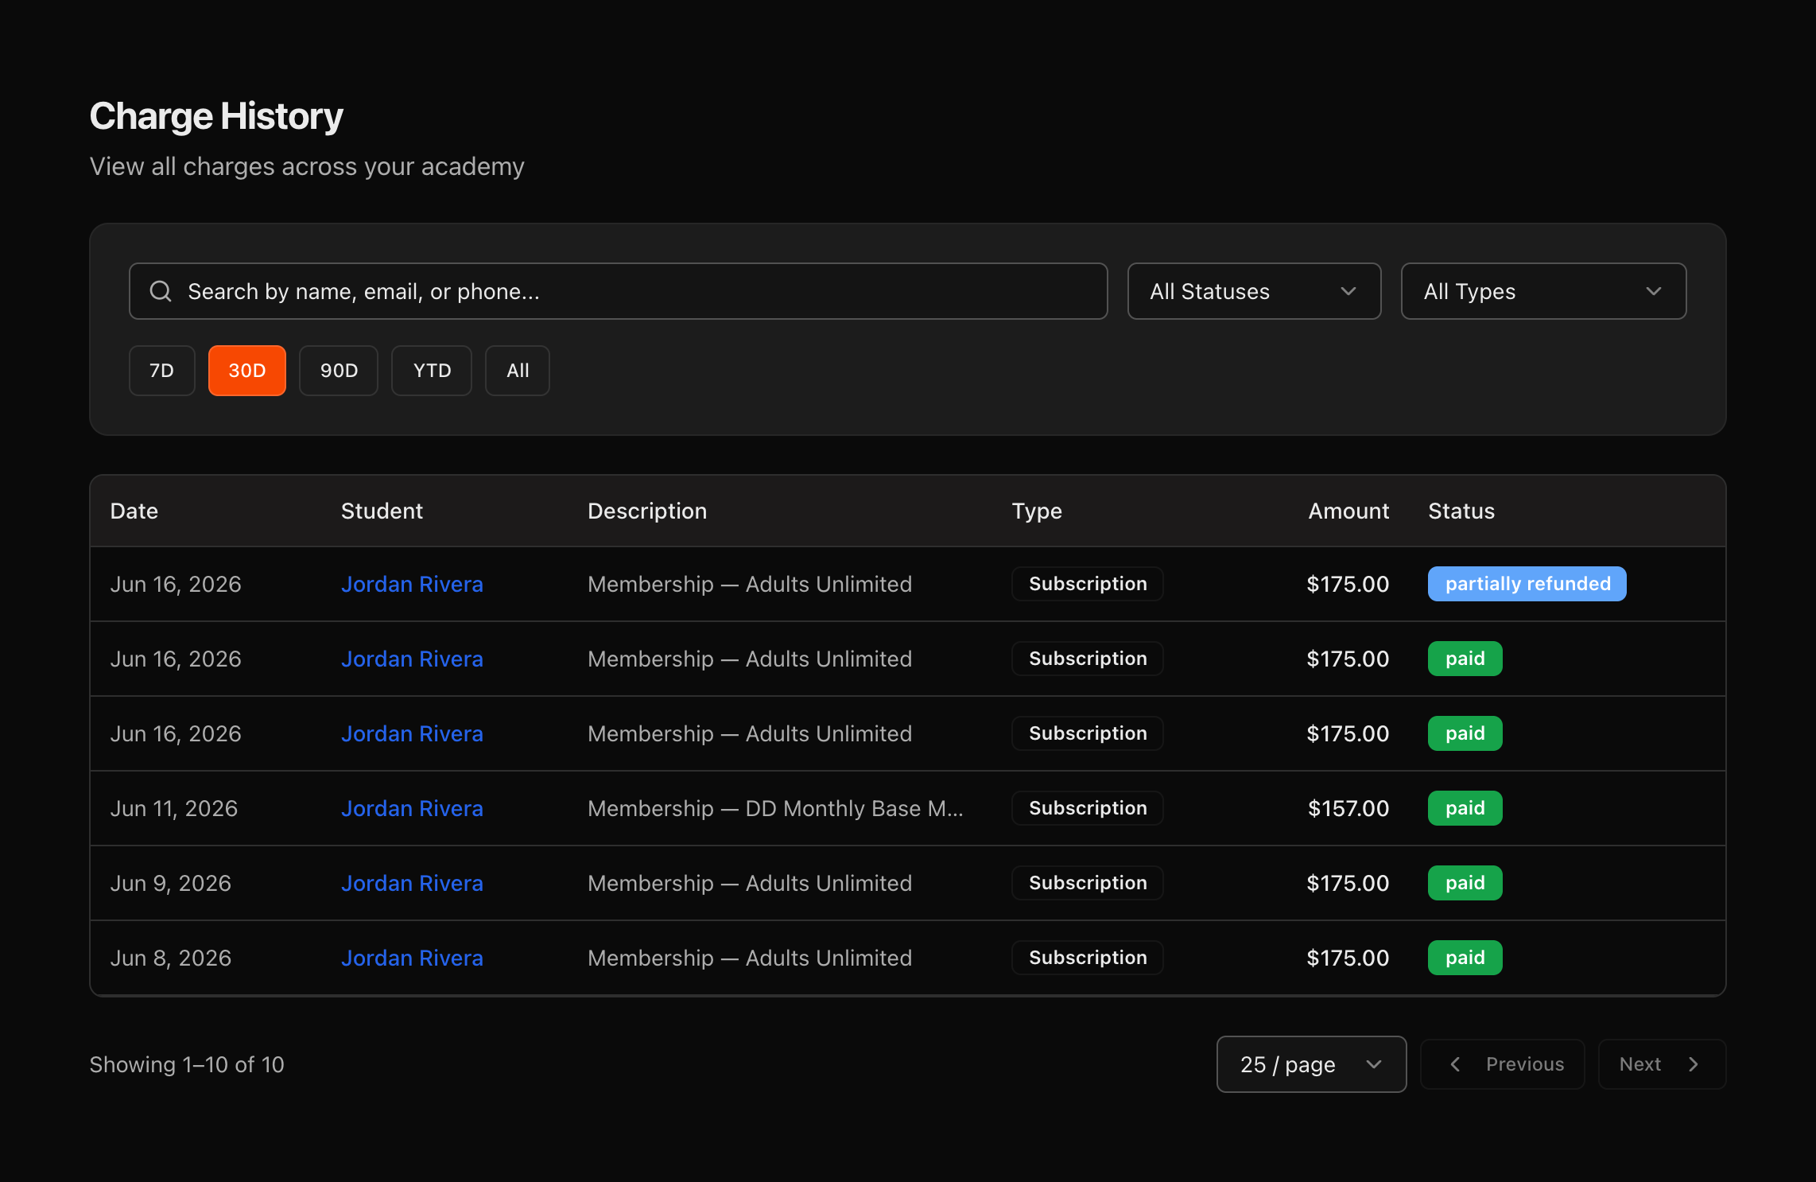Click the Status column header

(1461, 511)
